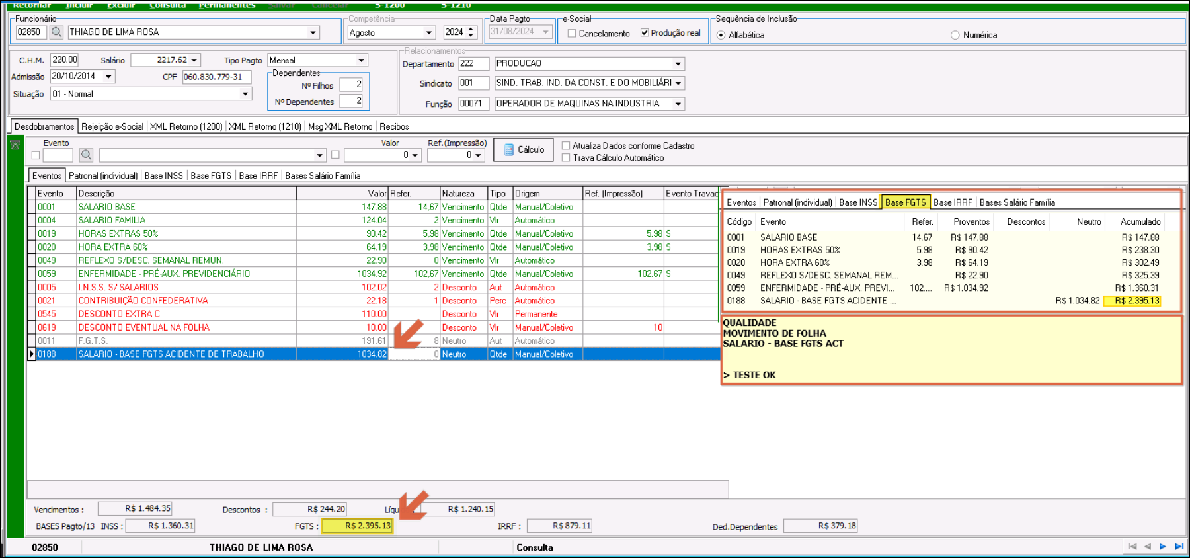This screenshot has width=1190, height=558.
Task: Click the magnifier icon next to Evento field
Action: [86, 155]
